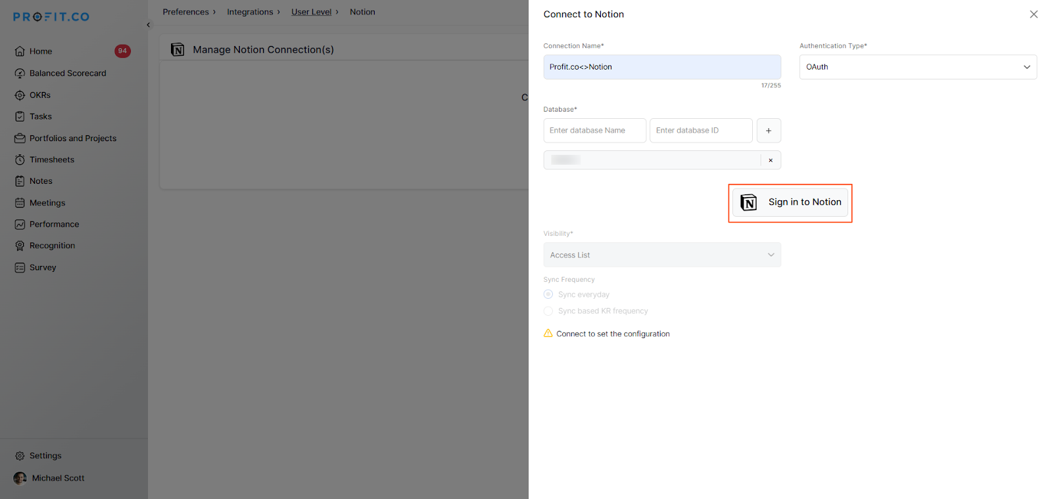Click the Portfolios and Projects briefcase icon
This screenshot has height=499, width=1052.
(x=20, y=139)
